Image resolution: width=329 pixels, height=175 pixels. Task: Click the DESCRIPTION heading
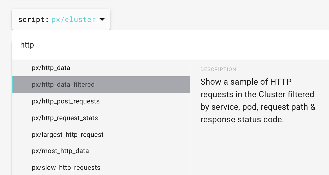click(218, 69)
